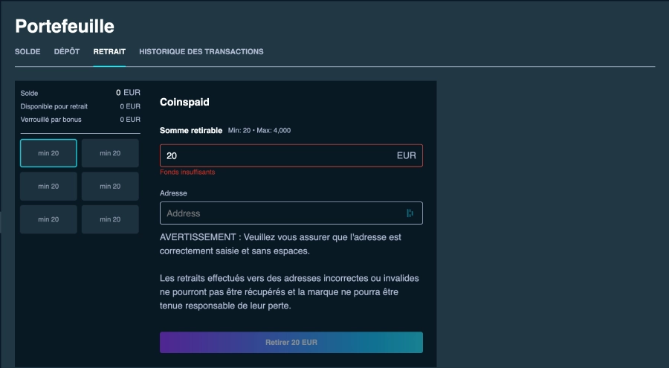Open the DÉPÔT tab
Viewport: 669px width, 368px height.
click(67, 51)
